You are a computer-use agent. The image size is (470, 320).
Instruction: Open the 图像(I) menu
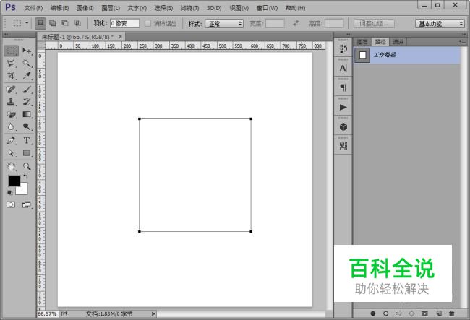pos(85,8)
